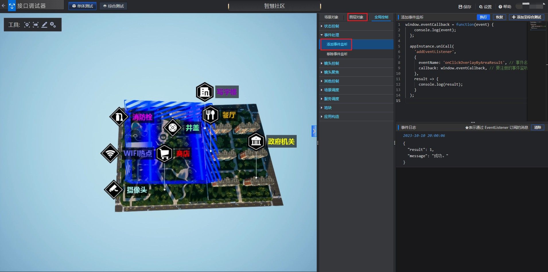Open the gears tool settings icon
This screenshot has height=272, width=548.
(x=53, y=25)
